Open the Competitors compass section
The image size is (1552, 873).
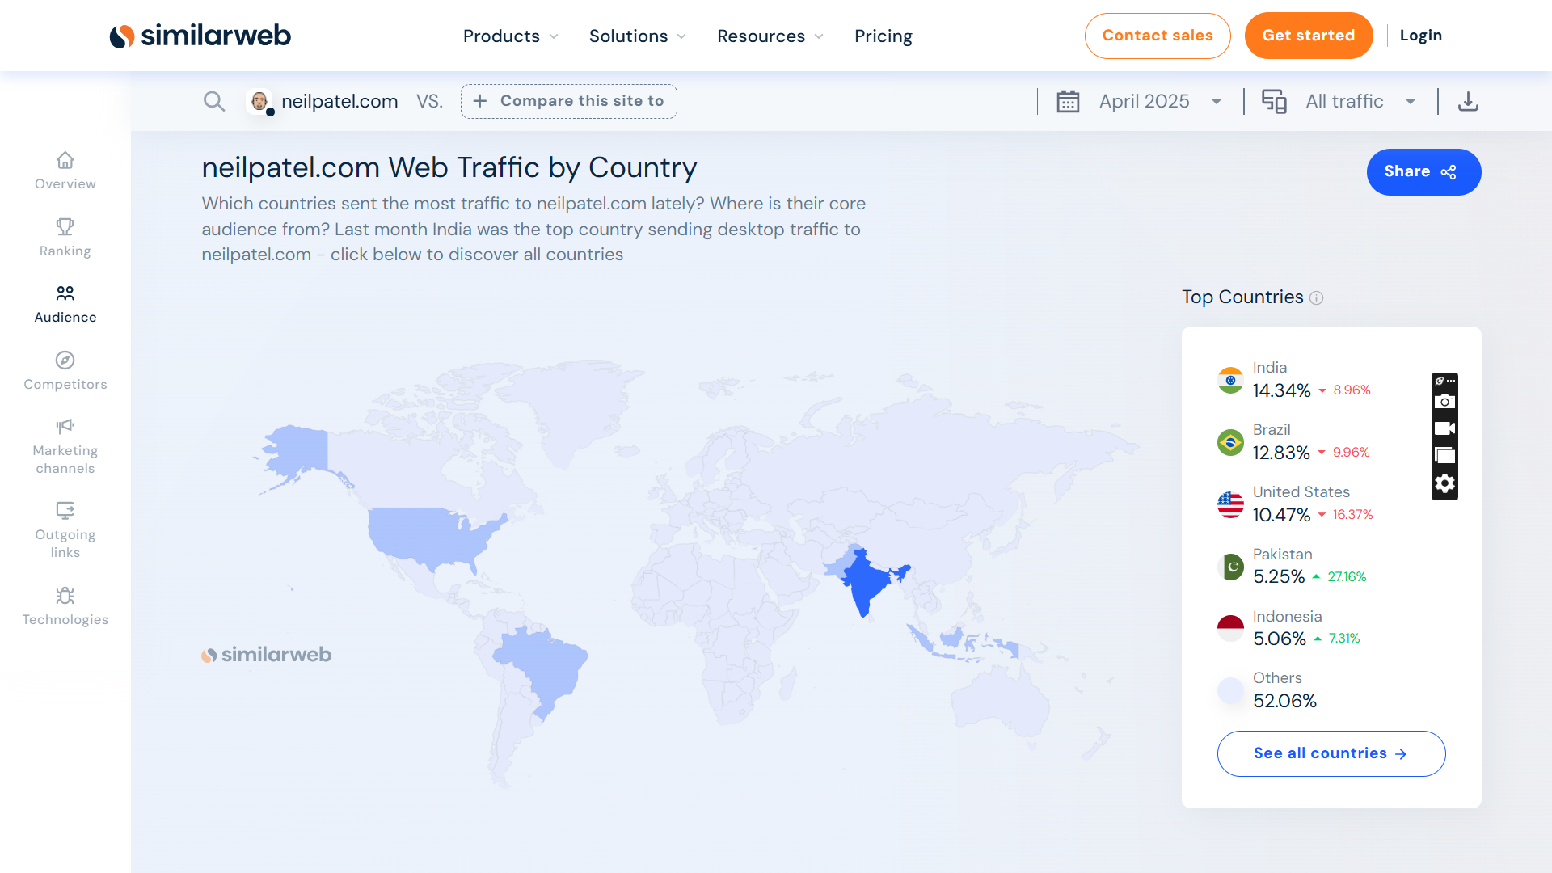pyautogui.click(x=65, y=371)
